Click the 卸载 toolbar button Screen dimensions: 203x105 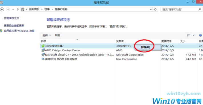tap(57, 35)
